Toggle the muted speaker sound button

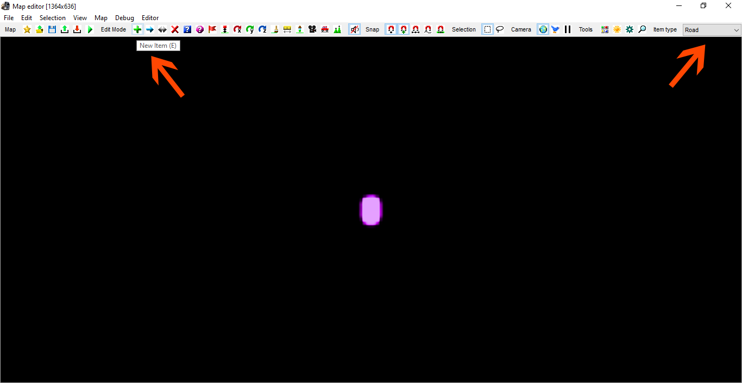[355, 29]
